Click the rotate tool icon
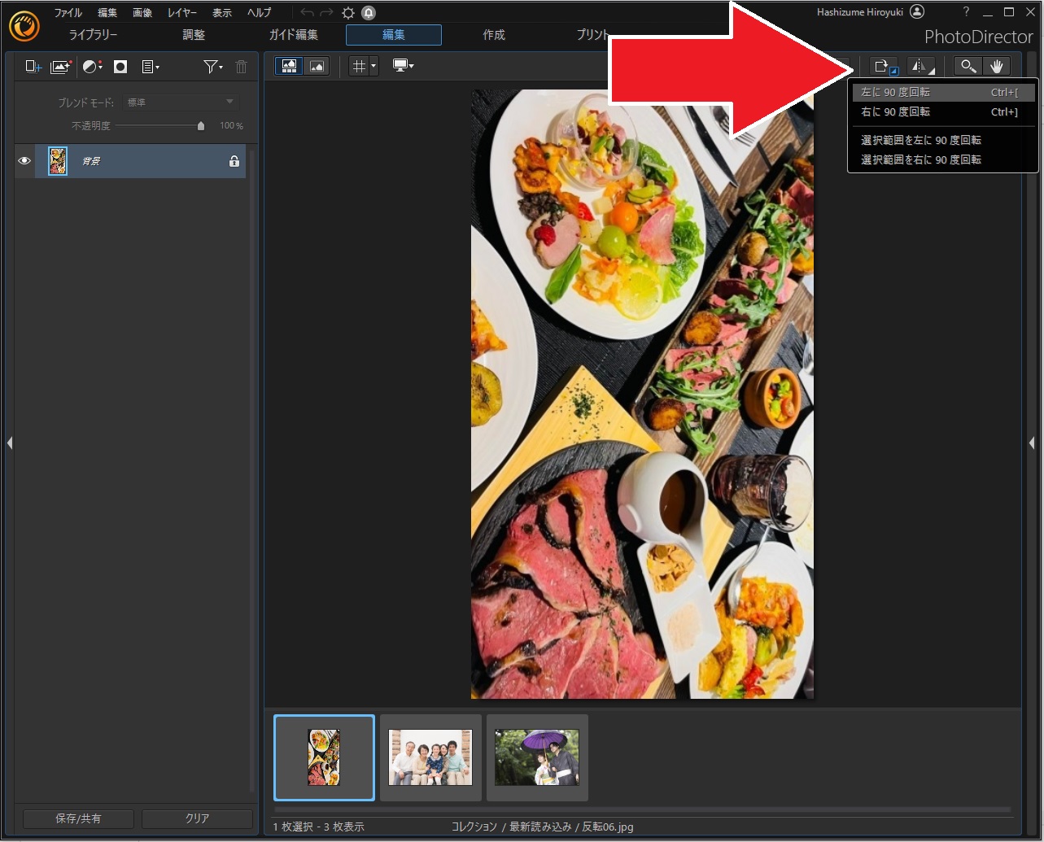The image size is (1044, 842). coord(884,67)
